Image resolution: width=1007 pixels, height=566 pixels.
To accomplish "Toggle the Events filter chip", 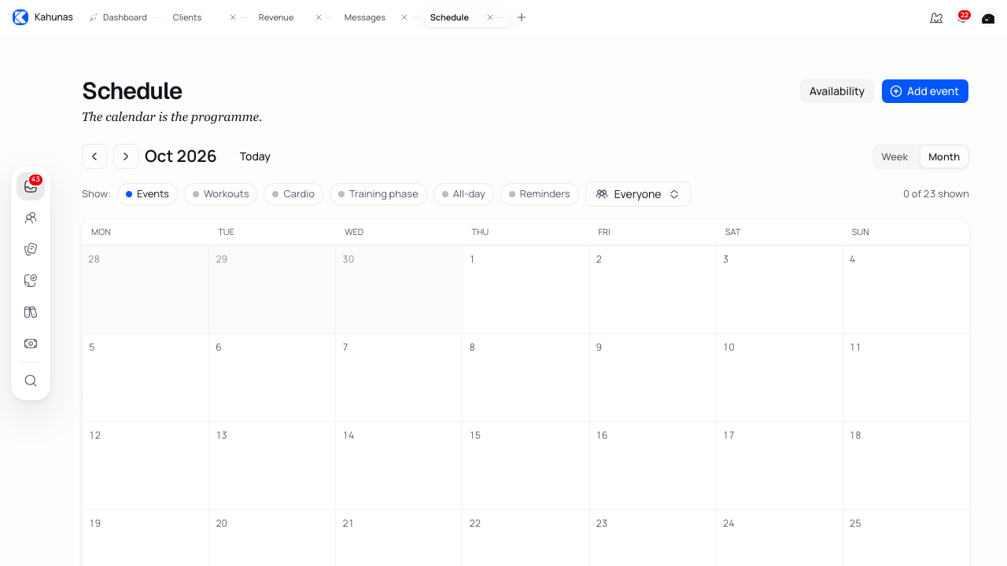I will (x=147, y=194).
